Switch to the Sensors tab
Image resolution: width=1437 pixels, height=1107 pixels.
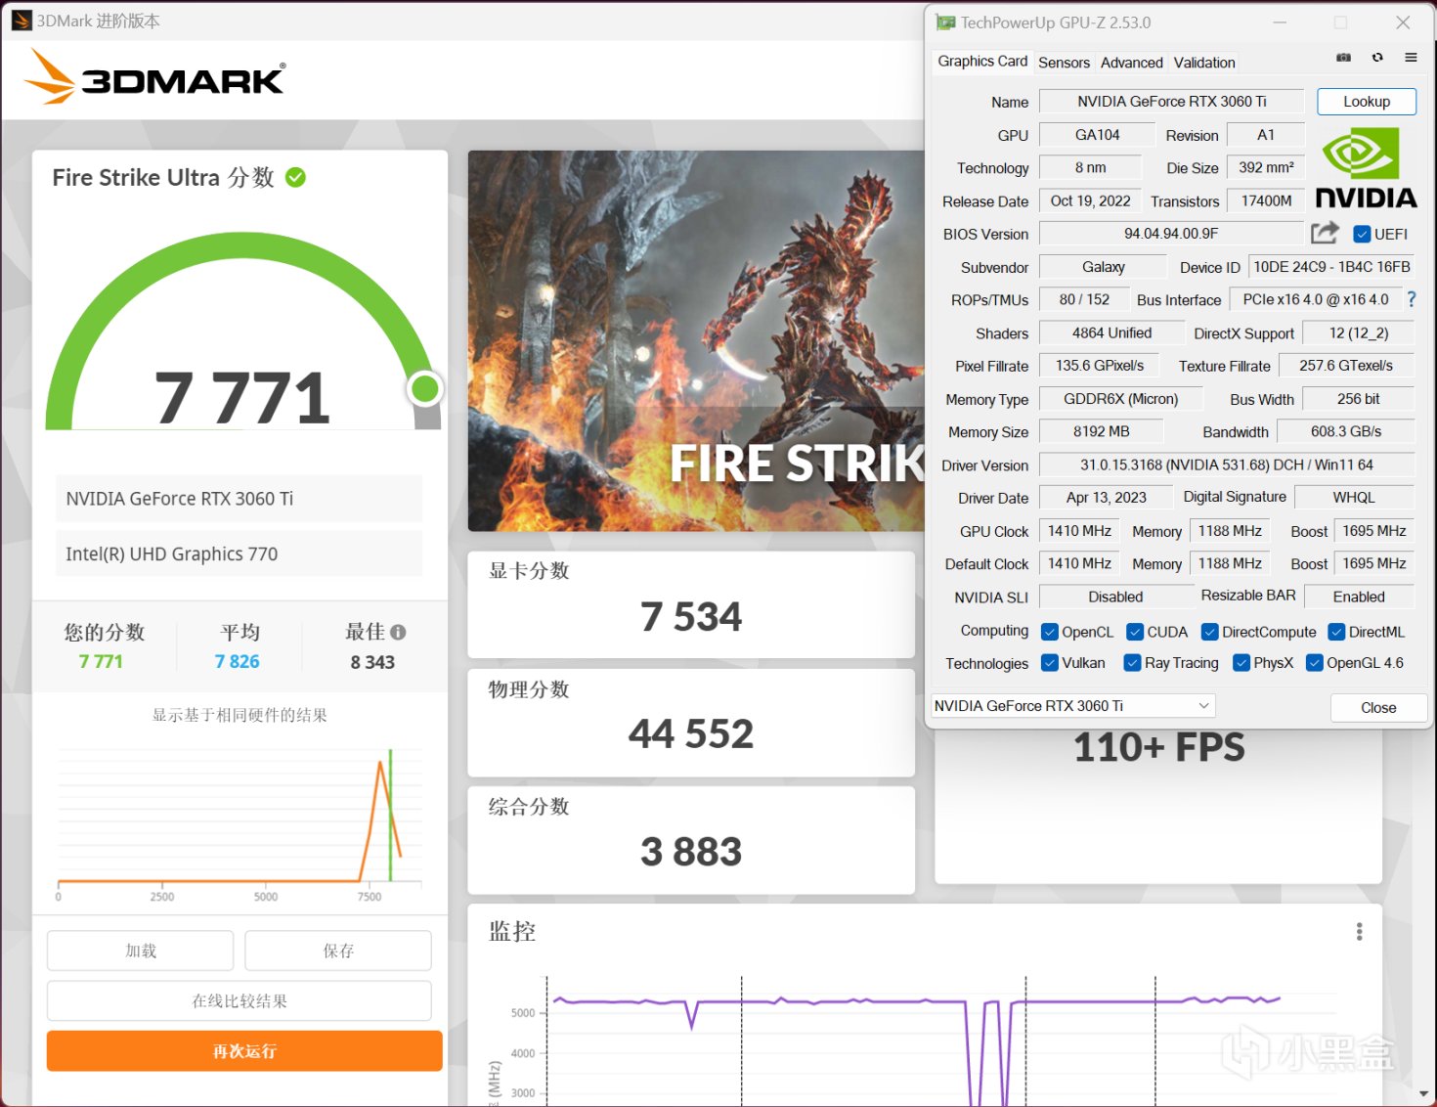1064,63
